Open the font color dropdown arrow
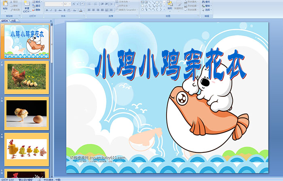This screenshot has height=181, width=283. coord(84,10)
